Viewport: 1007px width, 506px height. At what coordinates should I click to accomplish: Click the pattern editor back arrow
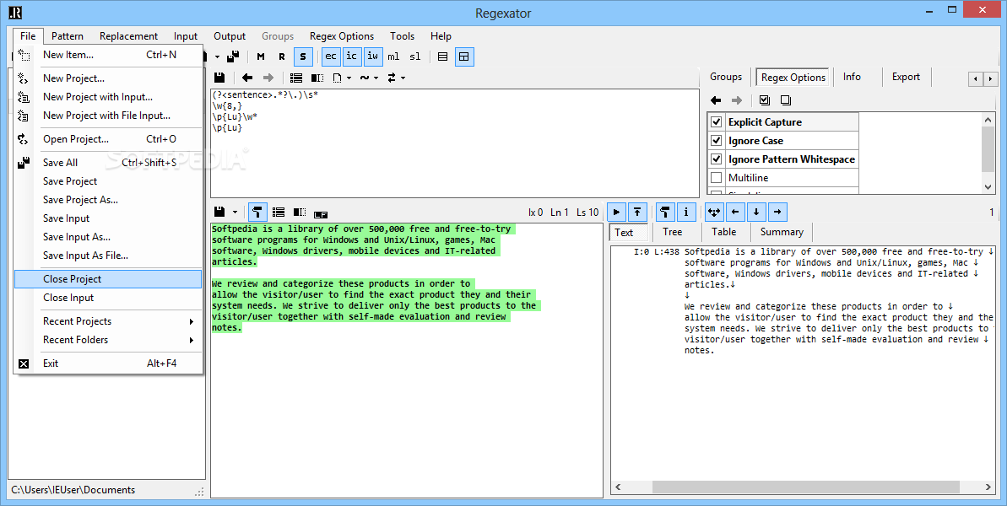pyautogui.click(x=247, y=78)
